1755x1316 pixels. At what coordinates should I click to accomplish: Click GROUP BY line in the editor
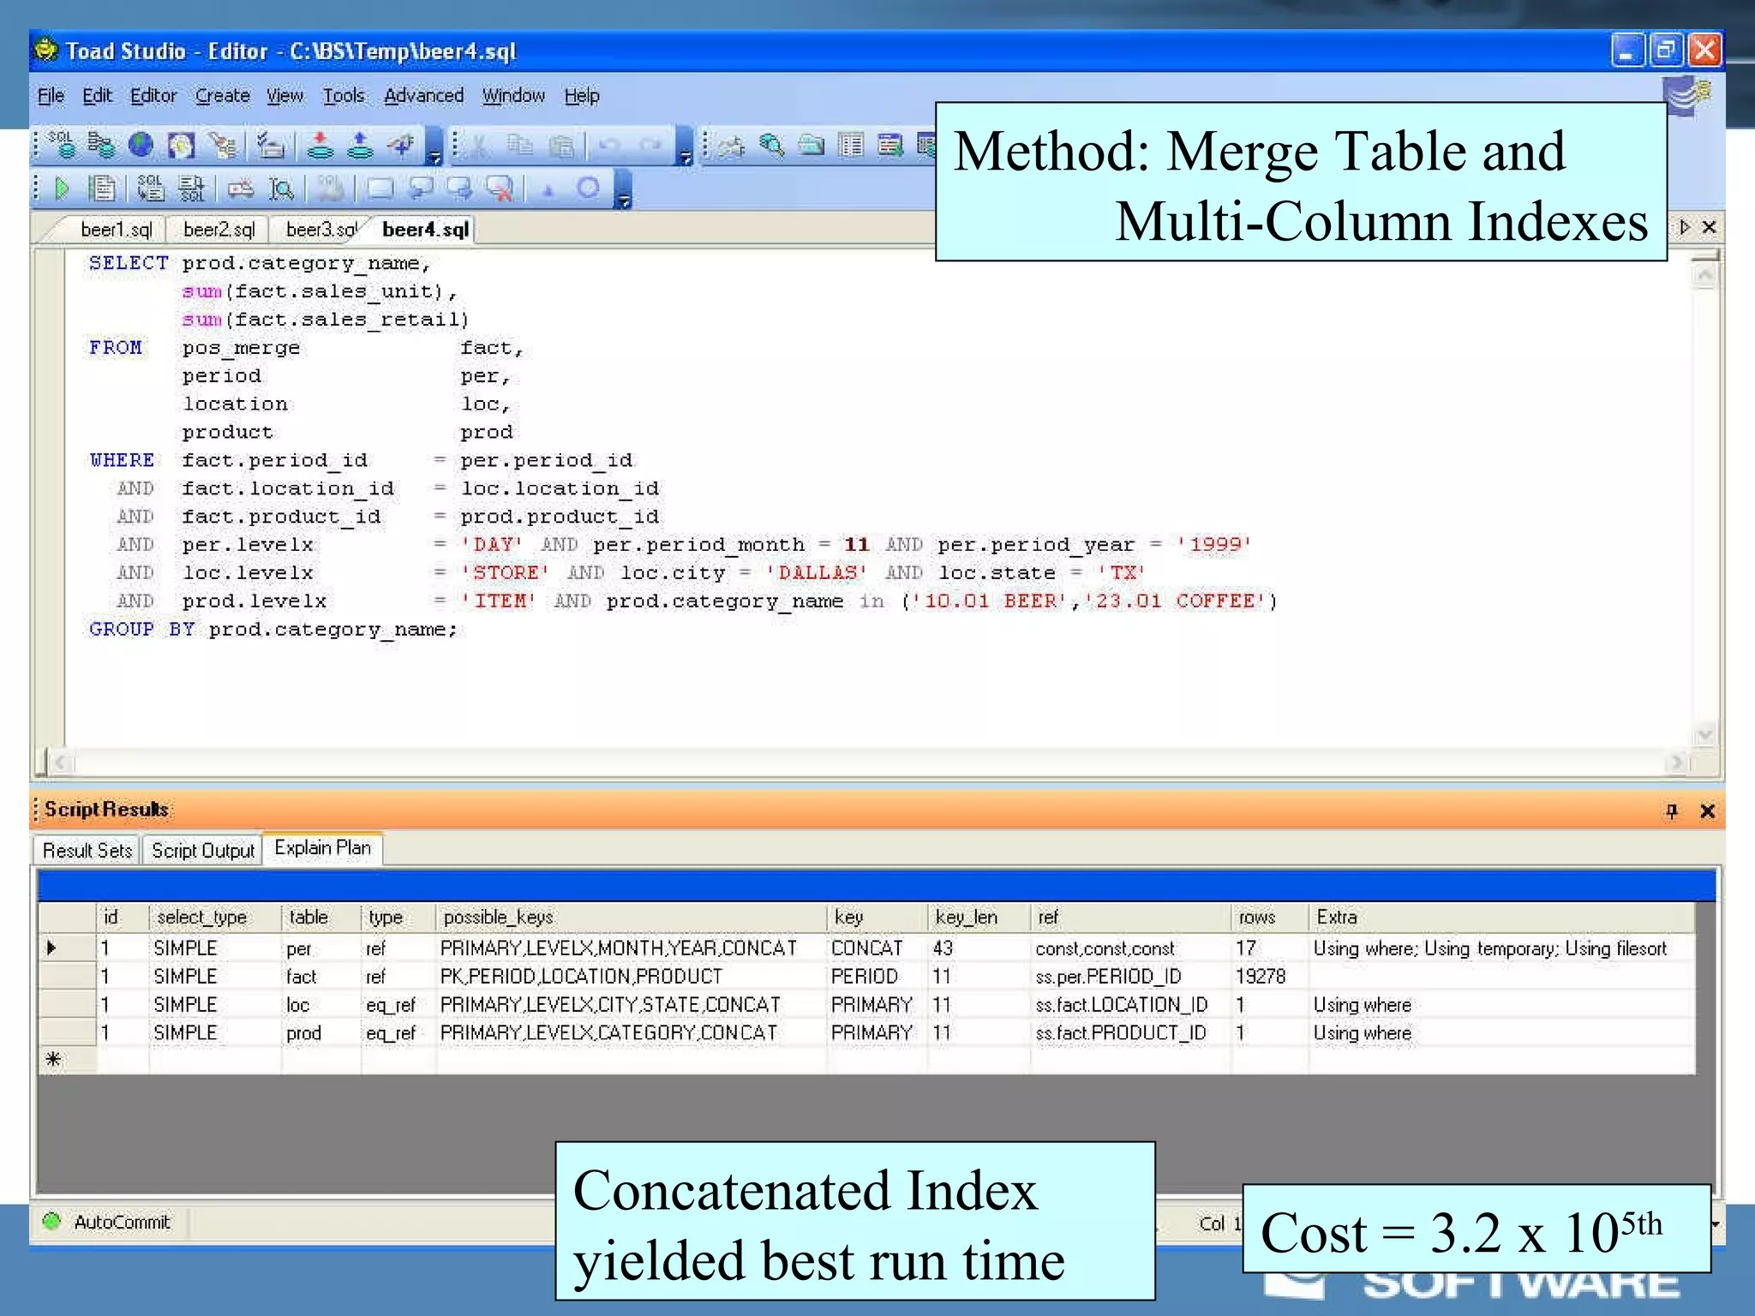[273, 629]
